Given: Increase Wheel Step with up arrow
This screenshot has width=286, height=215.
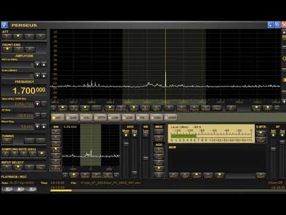Looking at the screenshot, I should (x=44, y=127).
